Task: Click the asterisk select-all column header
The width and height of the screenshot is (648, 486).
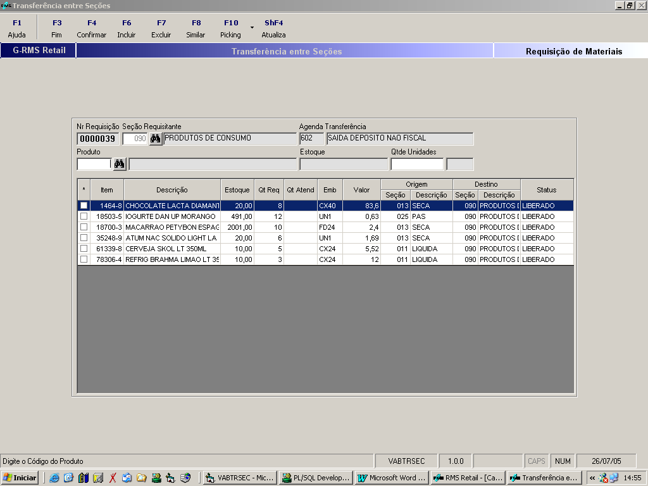Action: coord(84,190)
